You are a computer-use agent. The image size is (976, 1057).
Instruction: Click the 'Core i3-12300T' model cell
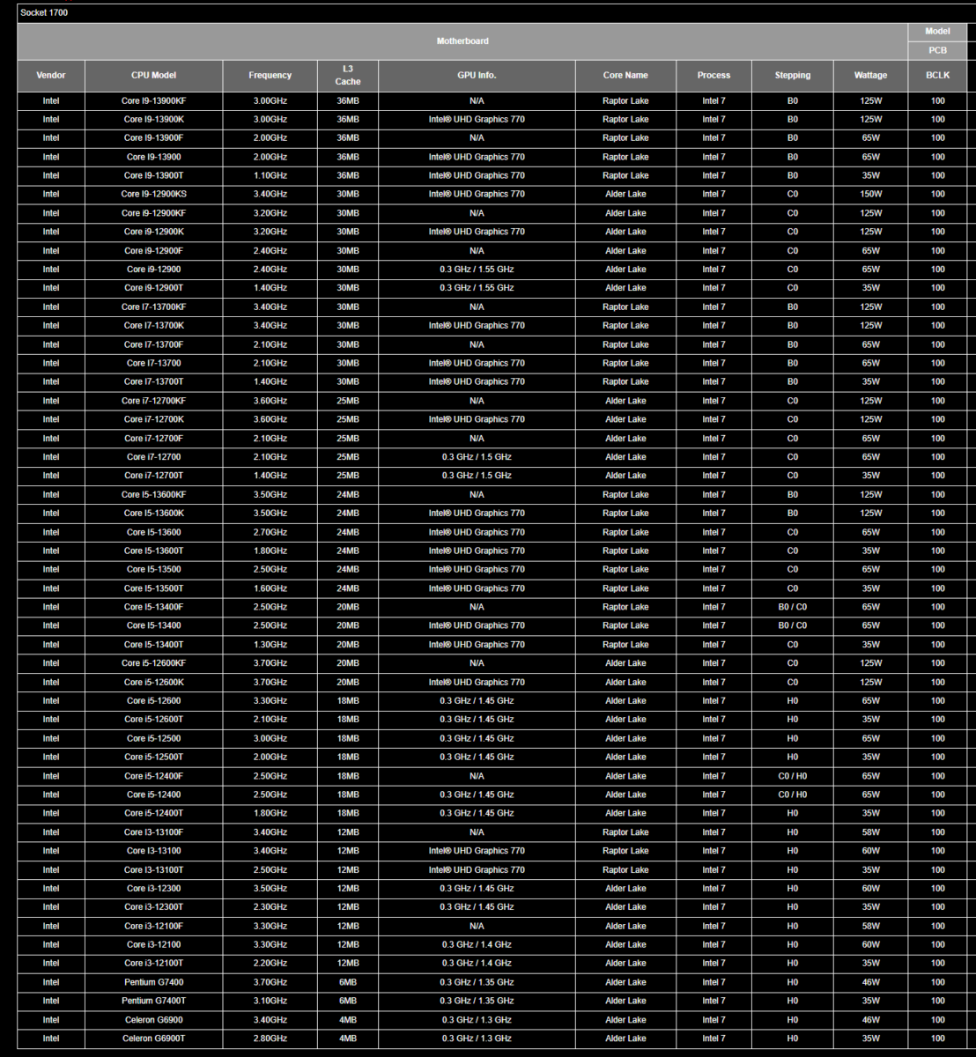click(154, 907)
